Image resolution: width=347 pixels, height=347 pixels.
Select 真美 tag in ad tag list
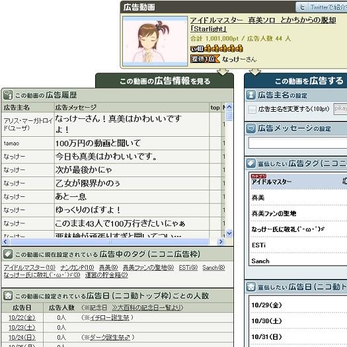pos(299,198)
